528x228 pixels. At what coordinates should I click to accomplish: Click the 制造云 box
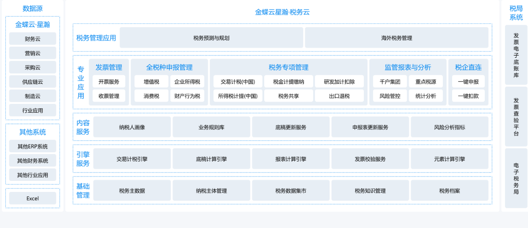[33, 96]
